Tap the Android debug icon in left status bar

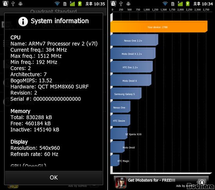(x=20, y=4)
